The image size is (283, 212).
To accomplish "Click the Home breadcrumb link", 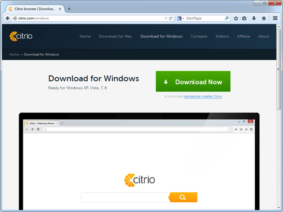I will 14,55.
